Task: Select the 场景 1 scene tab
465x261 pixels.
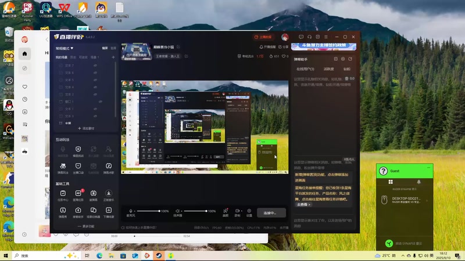Action: pyautogui.click(x=95, y=57)
